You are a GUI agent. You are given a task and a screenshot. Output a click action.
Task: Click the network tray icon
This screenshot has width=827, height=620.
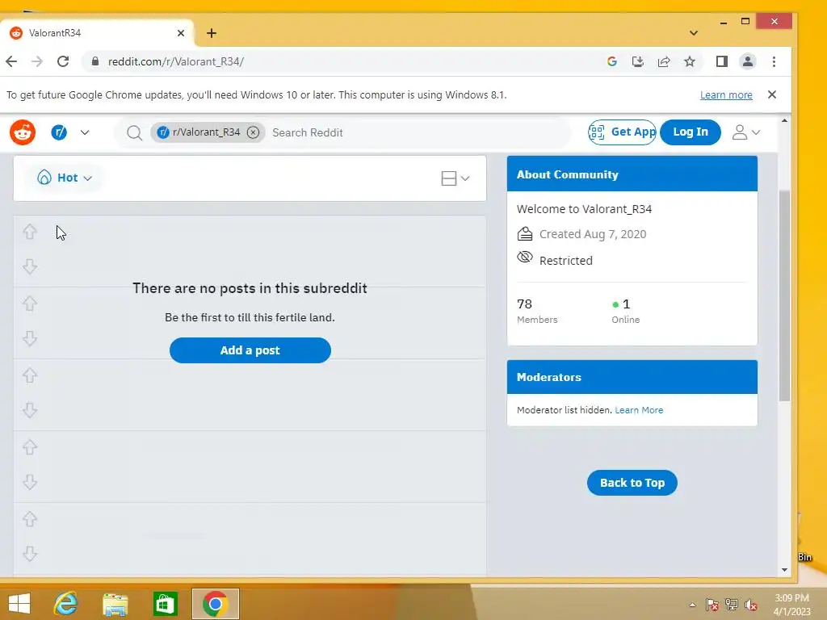732,604
